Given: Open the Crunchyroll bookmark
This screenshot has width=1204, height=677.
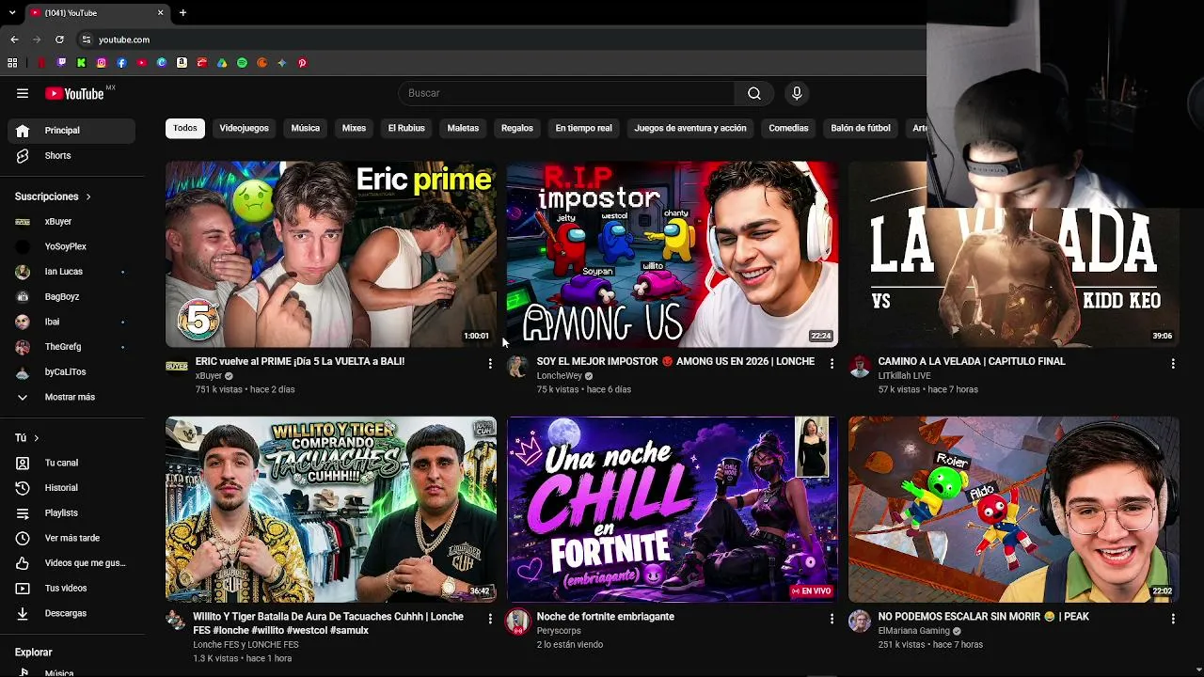Looking at the screenshot, I should pyautogui.click(x=262, y=63).
